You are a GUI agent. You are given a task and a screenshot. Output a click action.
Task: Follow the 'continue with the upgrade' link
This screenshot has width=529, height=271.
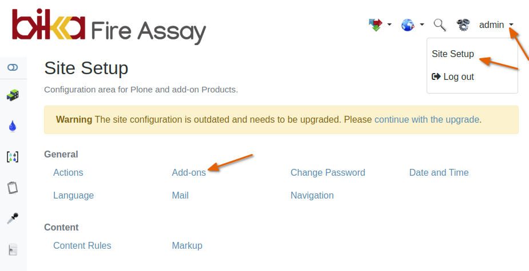(427, 119)
